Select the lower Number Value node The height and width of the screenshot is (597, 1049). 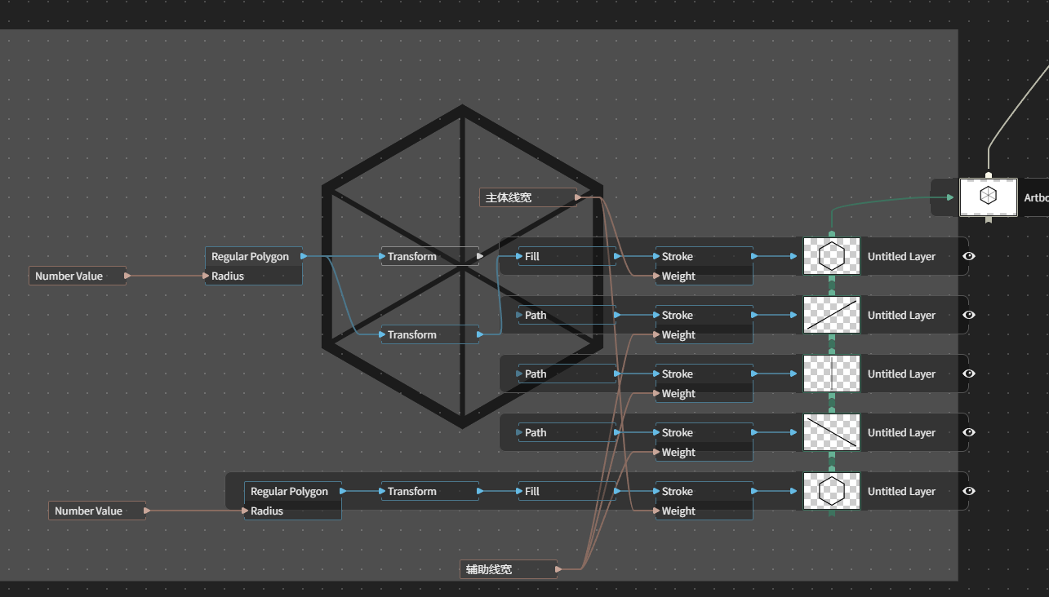point(97,511)
